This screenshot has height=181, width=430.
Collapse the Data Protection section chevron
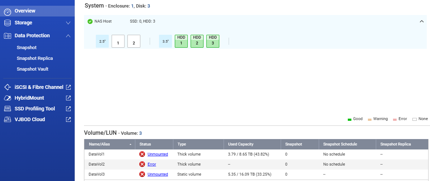(68, 36)
